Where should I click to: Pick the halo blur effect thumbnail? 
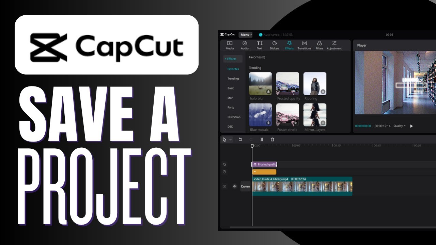pyautogui.click(x=261, y=83)
